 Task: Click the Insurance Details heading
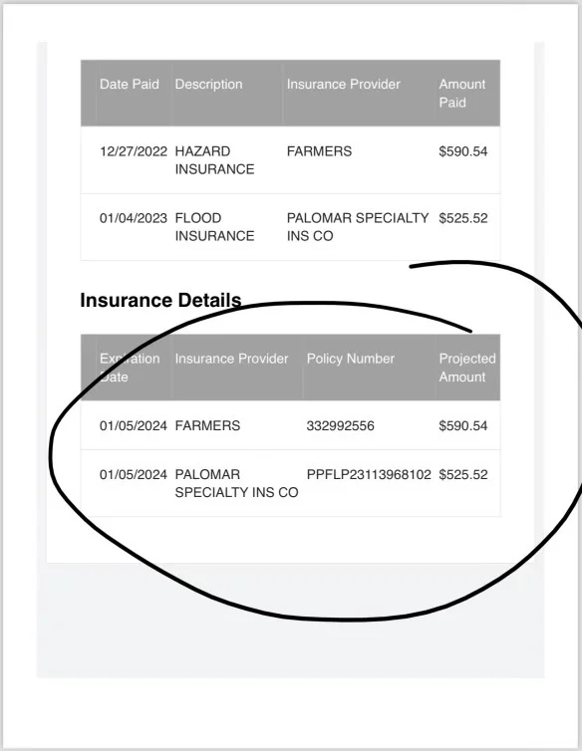pos(160,301)
